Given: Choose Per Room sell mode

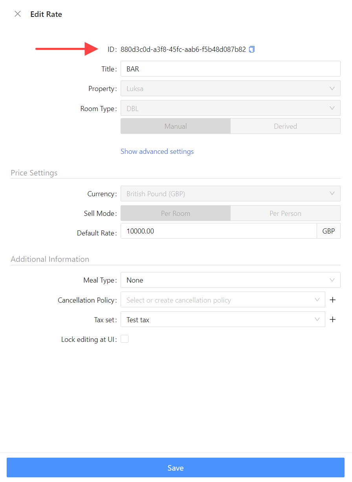Looking at the screenshot, I should click(x=176, y=214).
